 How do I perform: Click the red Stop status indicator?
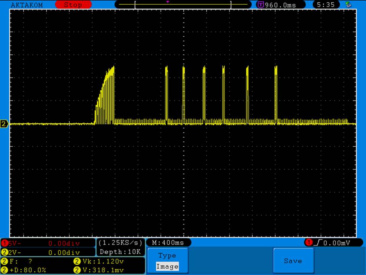(73, 5)
